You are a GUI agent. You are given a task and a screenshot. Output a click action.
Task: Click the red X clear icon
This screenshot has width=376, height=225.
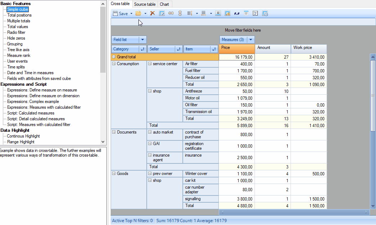(x=152, y=13)
